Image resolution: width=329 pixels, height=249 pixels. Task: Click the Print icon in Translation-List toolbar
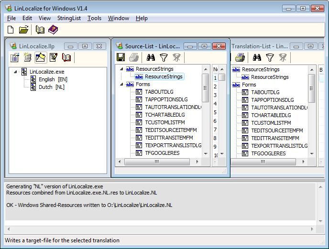(240, 58)
